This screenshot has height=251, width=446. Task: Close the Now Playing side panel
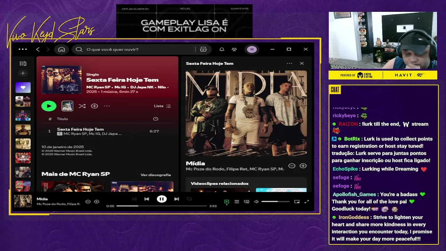point(302,63)
